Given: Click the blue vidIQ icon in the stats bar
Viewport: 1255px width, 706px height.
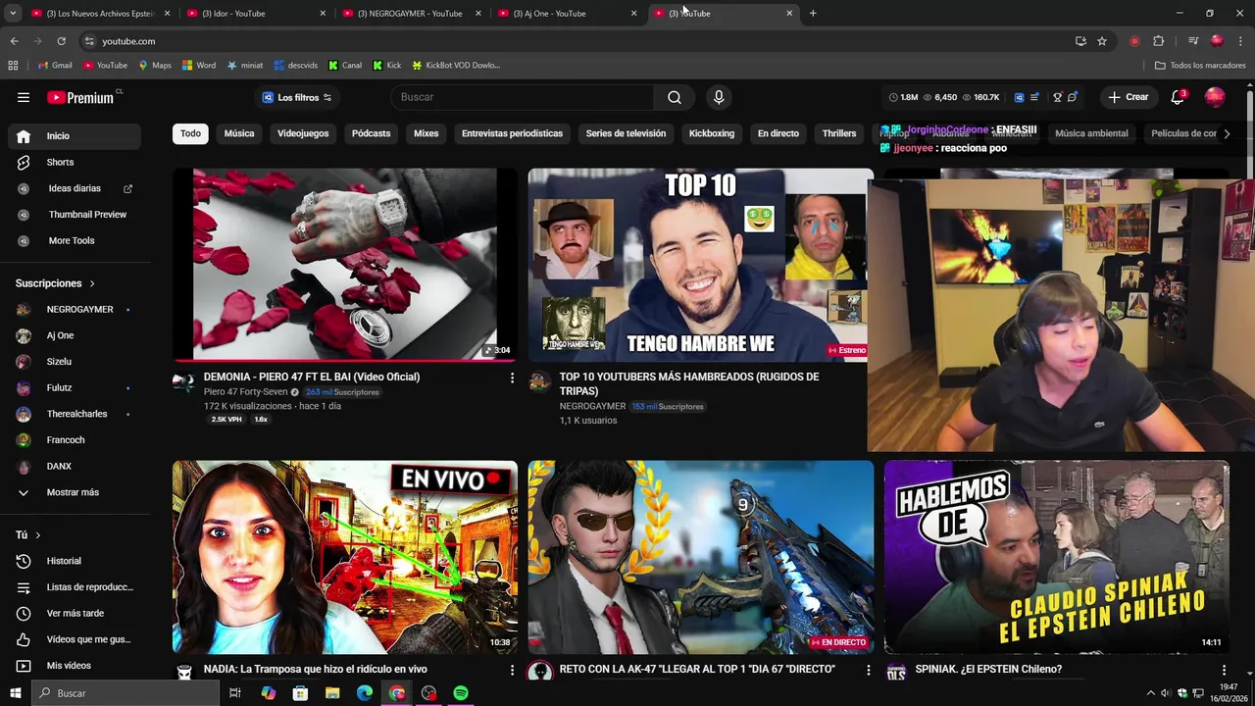Looking at the screenshot, I should tap(1019, 97).
